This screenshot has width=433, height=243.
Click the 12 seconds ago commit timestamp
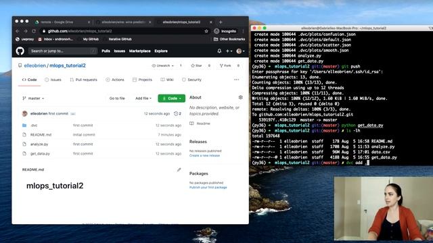point(156,113)
